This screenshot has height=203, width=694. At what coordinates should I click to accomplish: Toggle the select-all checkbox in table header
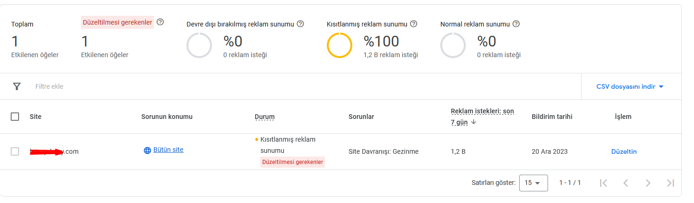coord(15,117)
